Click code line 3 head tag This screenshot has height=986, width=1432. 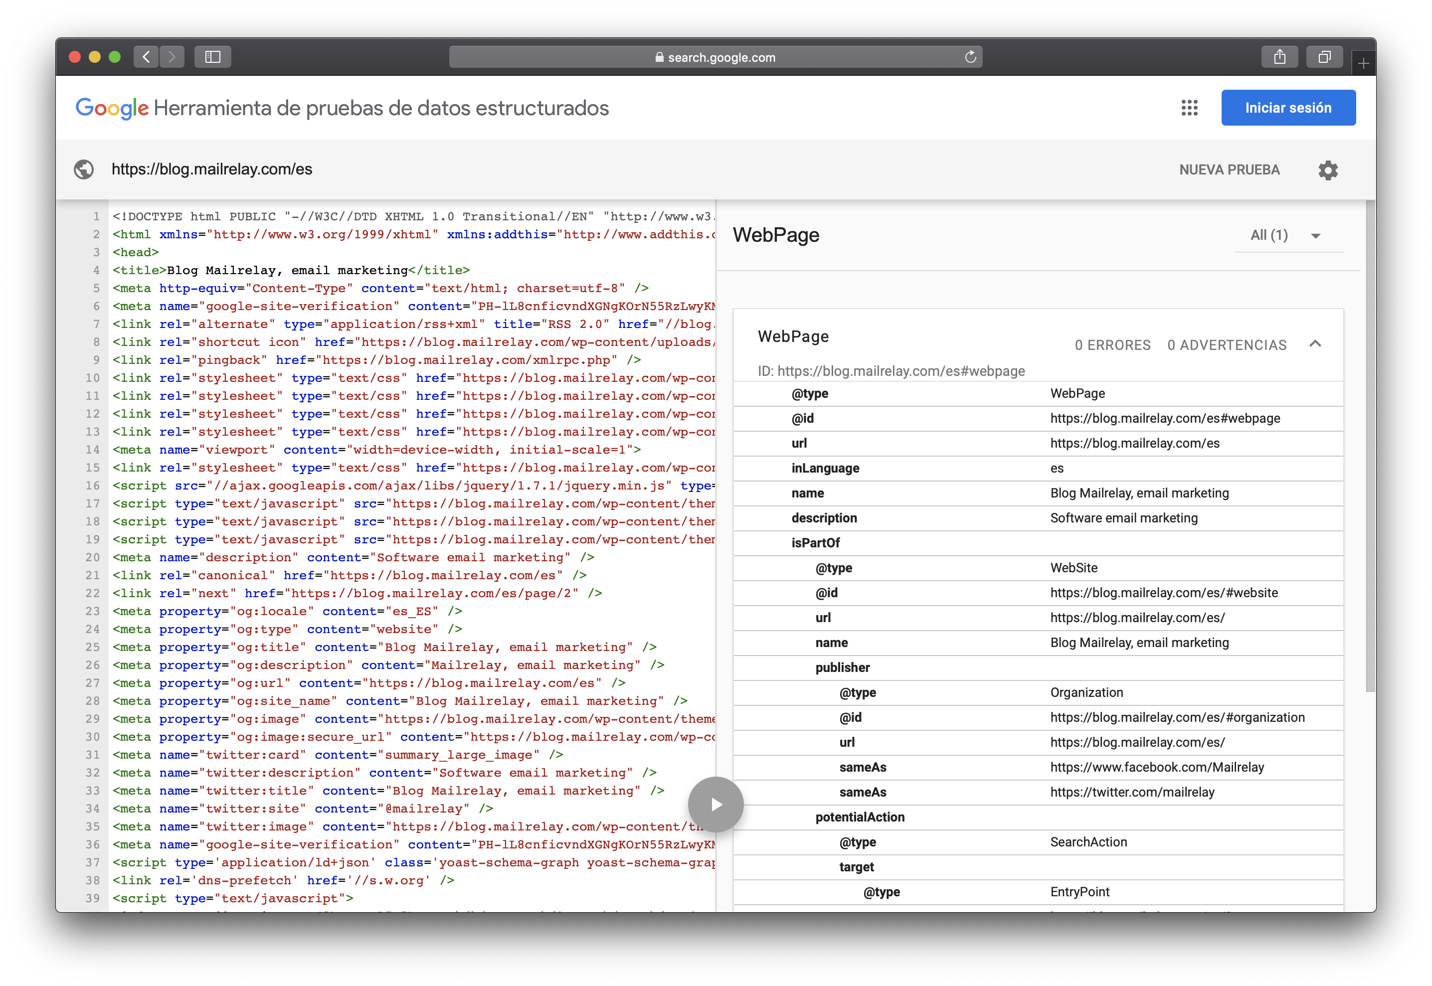(x=135, y=252)
